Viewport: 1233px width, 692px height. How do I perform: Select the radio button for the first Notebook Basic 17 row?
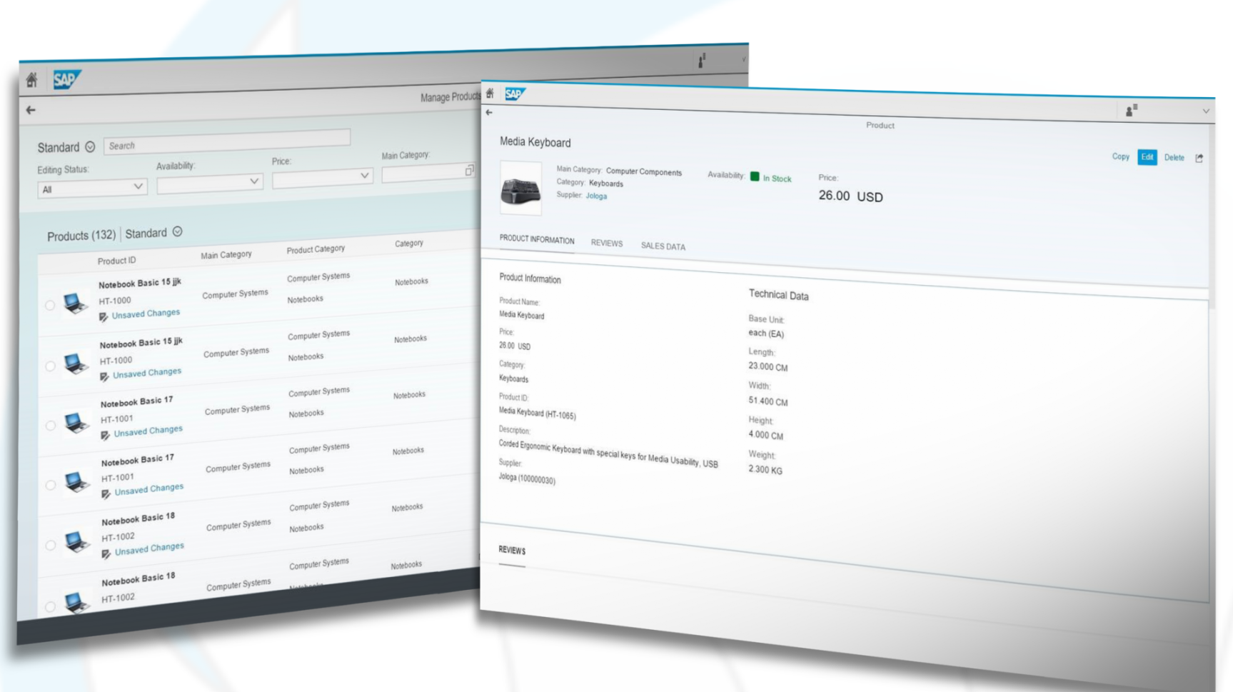pyautogui.click(x=51, y=426)
